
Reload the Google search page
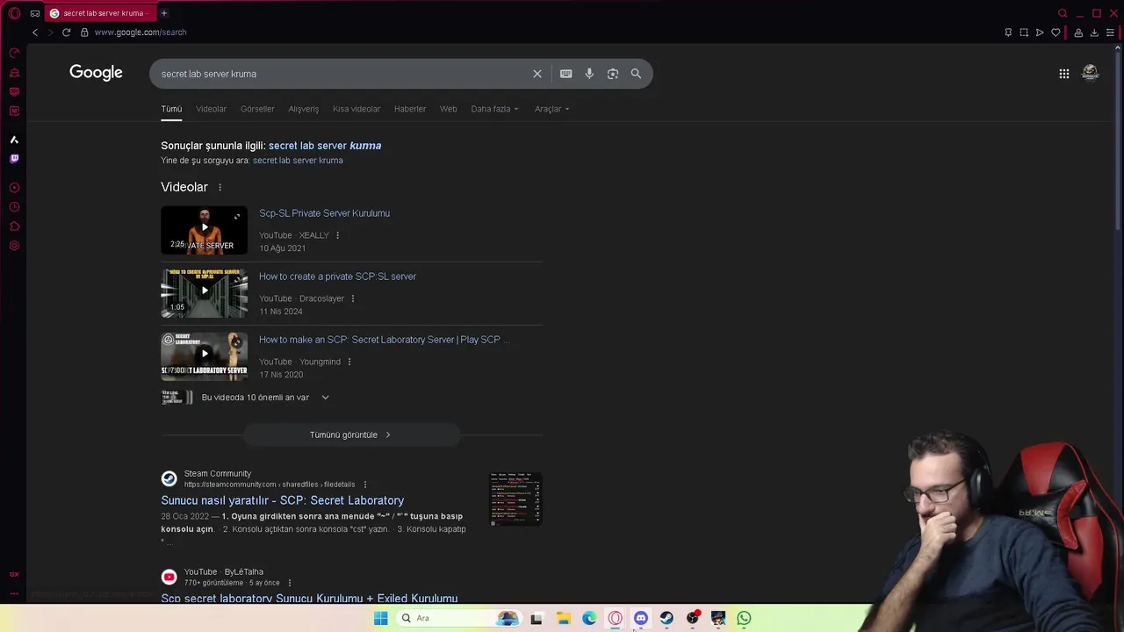[66, 32]
